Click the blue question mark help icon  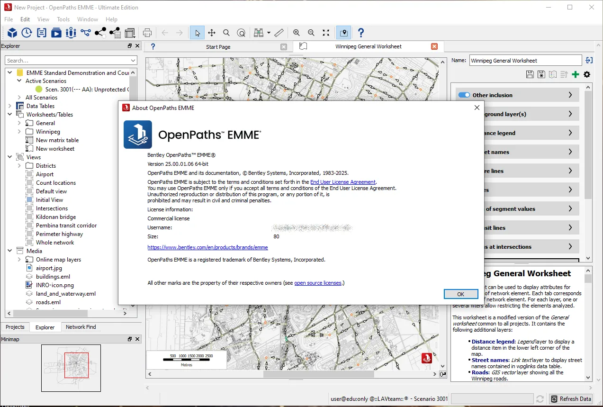[x=361, y=33]
